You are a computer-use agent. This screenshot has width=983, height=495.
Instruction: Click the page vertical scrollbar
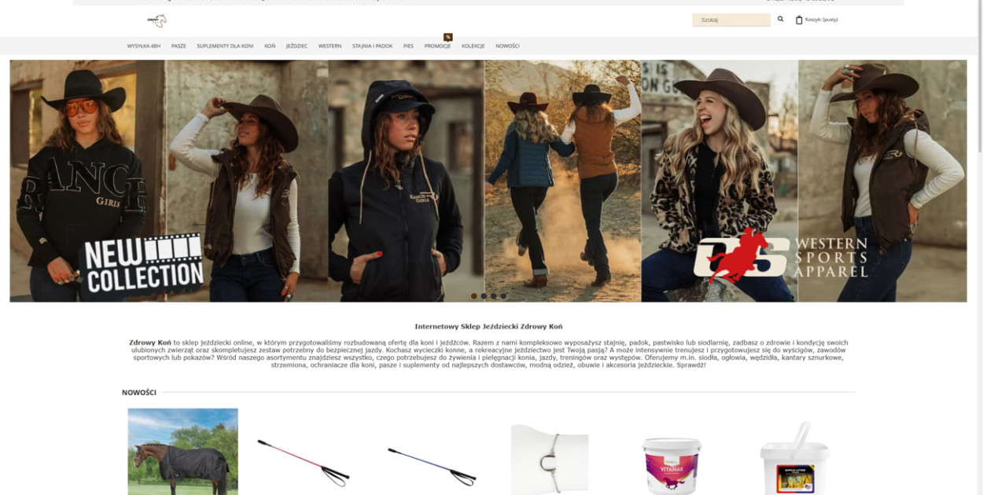pyautogui.click(x=978, y=79)
